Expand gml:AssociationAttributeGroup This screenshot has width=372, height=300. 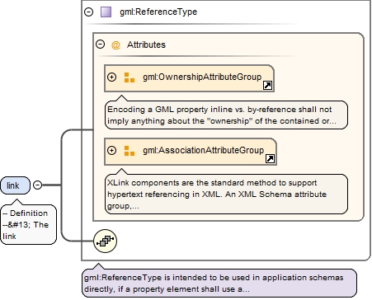click(x=111, y=151)
